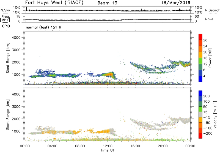Screen dimensions: 220x152
Task: Click the '-200' label on the Velocity color bar
Action: [208, 133]
